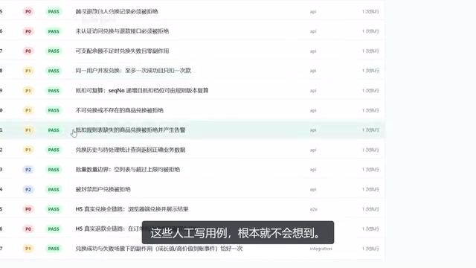Click PASS status of '可支配余额不足时兑换失败' row
Viewport: 476px width, 268px height.
tap(54, 51)
